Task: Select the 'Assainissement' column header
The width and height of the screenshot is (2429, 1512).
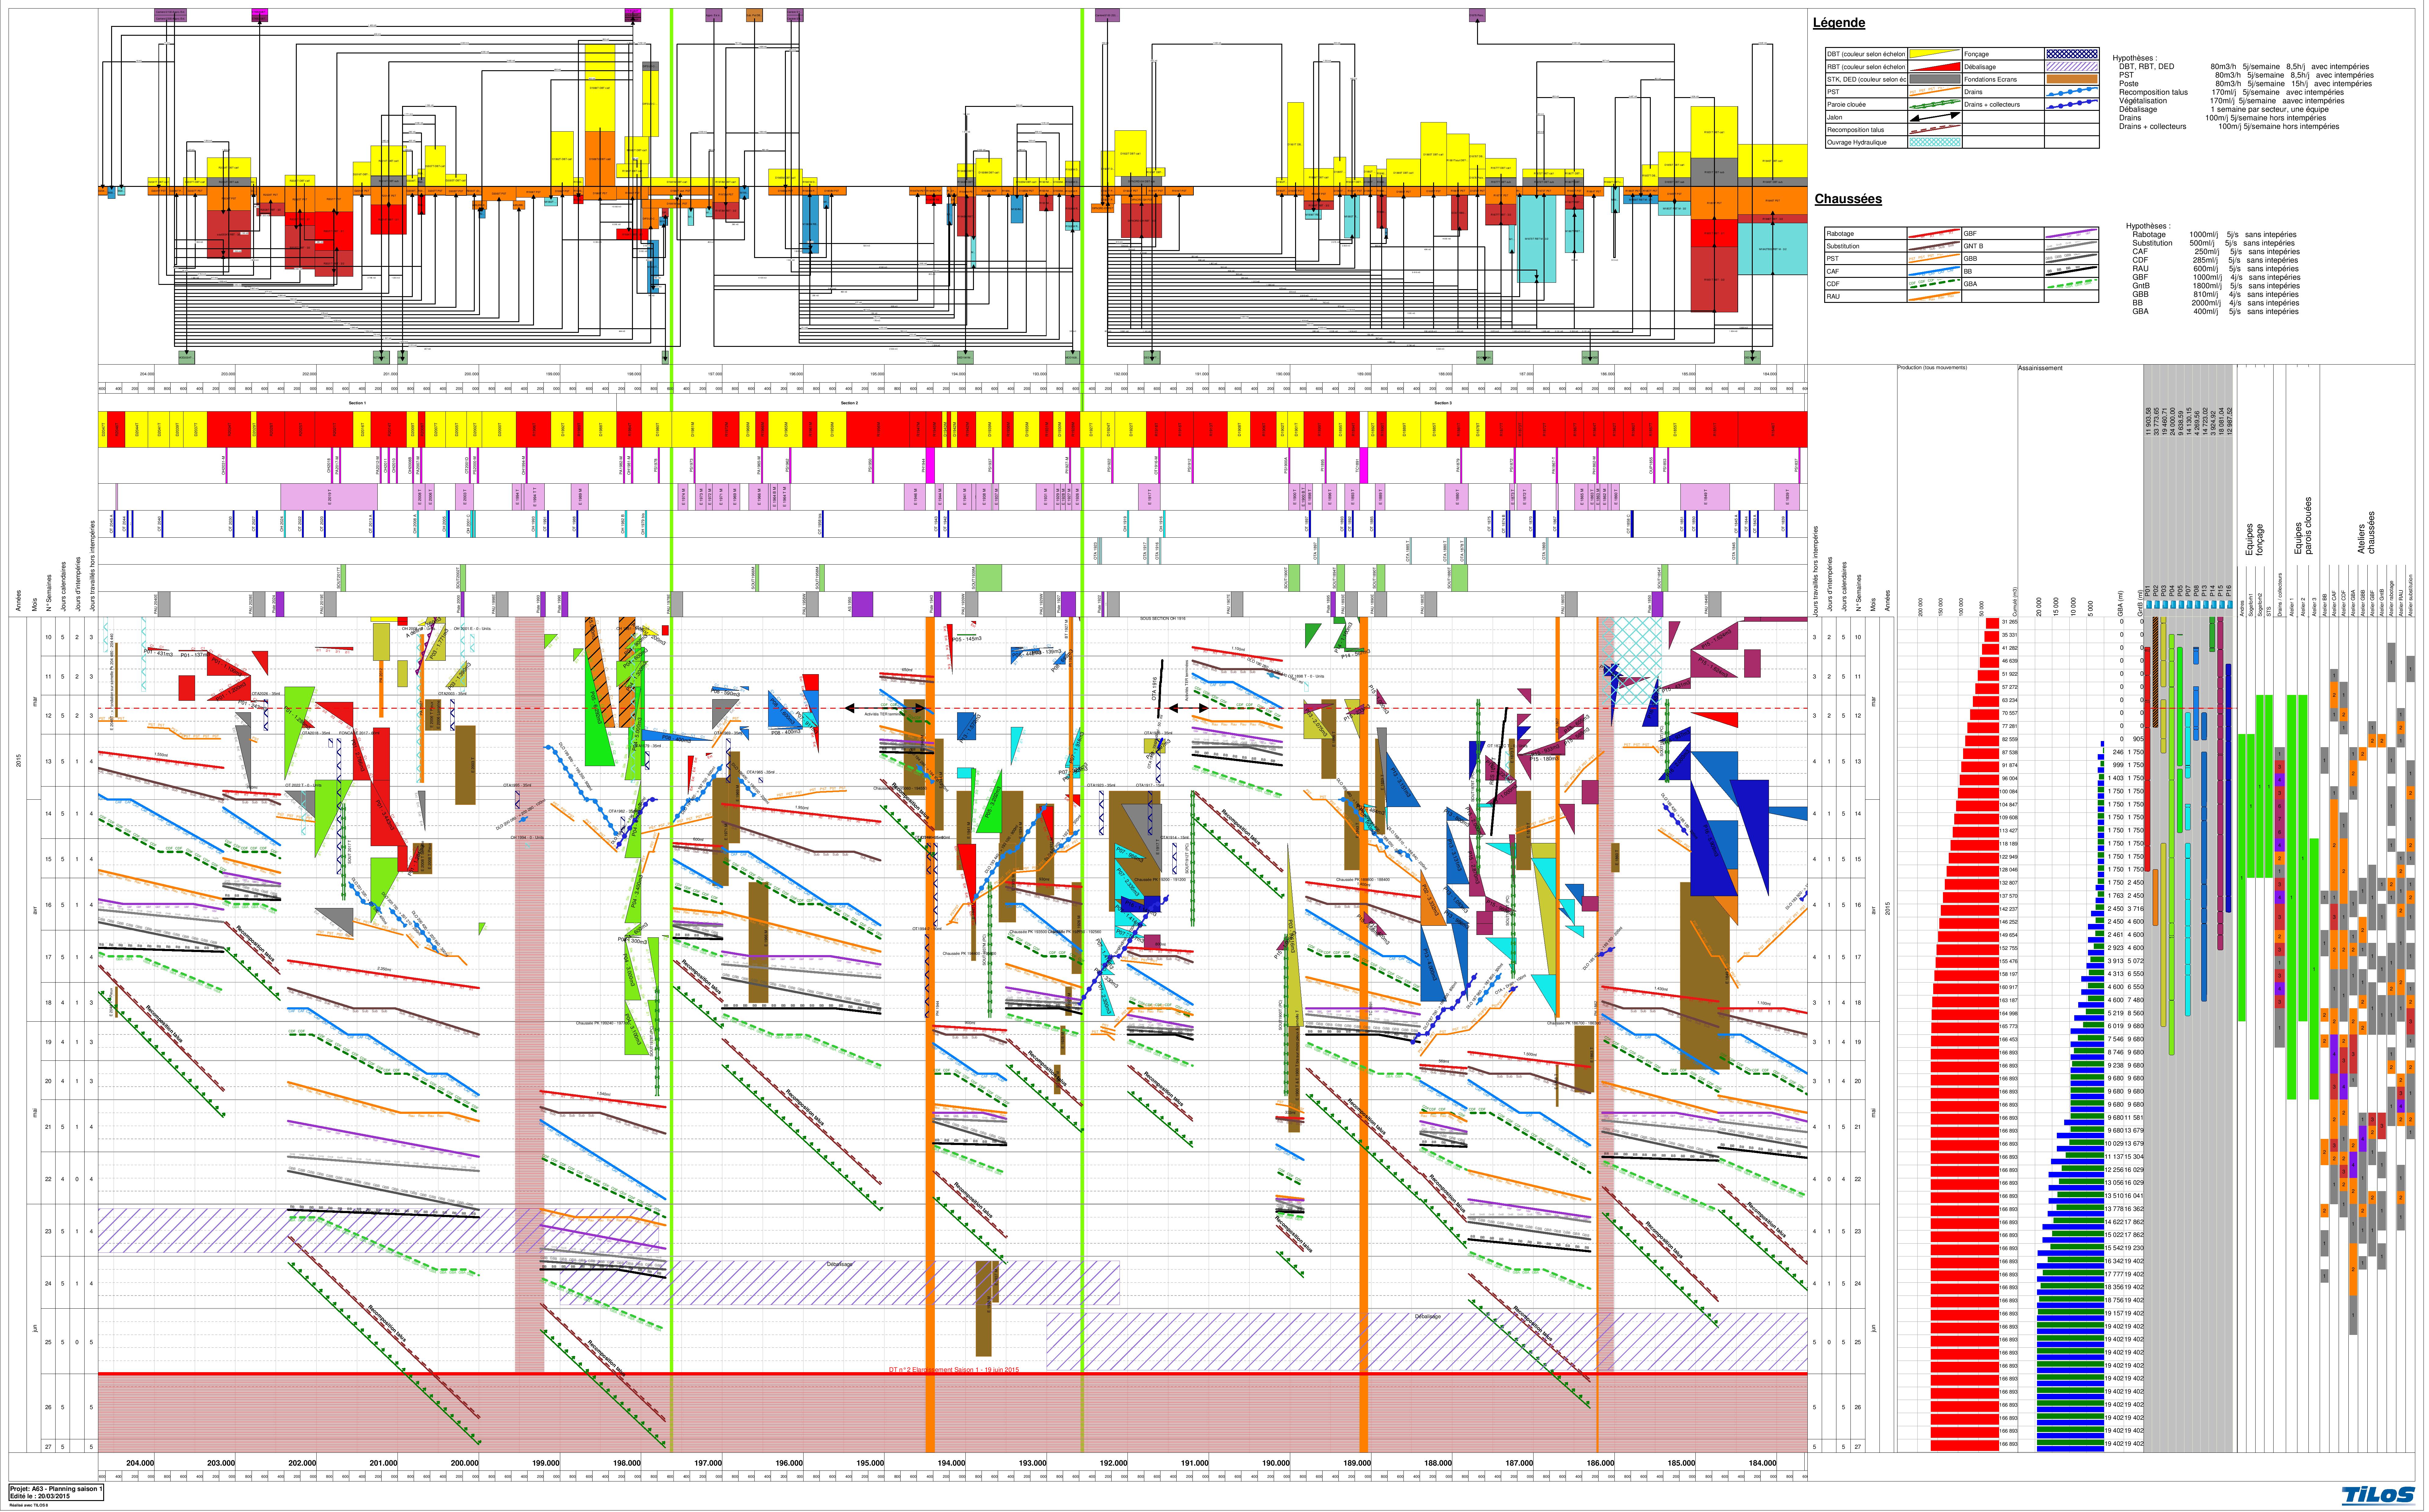Action: [2040, 368]
